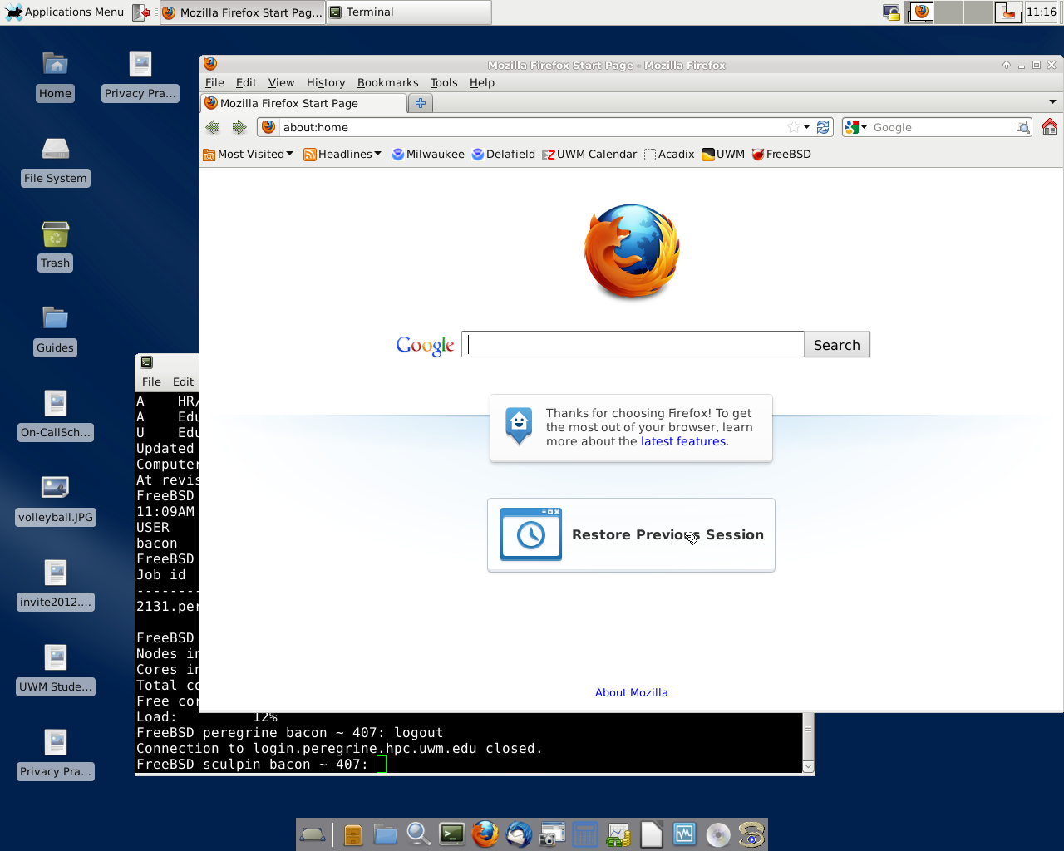Open the Terminal window's File menu
Image resolution: width=1064 pixels, height=851 pixels.
[151, 381]
